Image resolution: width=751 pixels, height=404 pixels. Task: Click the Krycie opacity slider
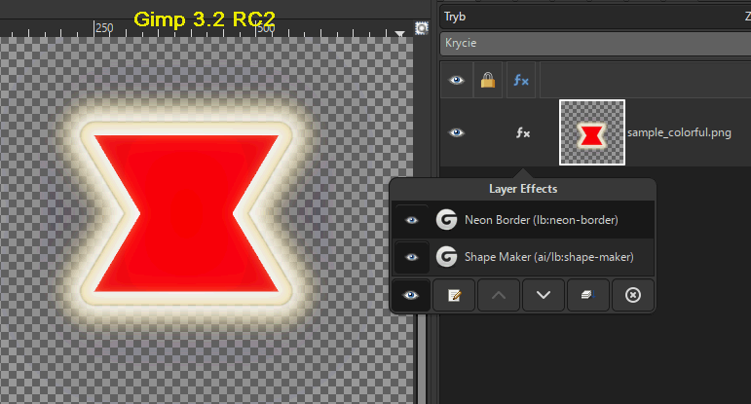coord(594,44)
